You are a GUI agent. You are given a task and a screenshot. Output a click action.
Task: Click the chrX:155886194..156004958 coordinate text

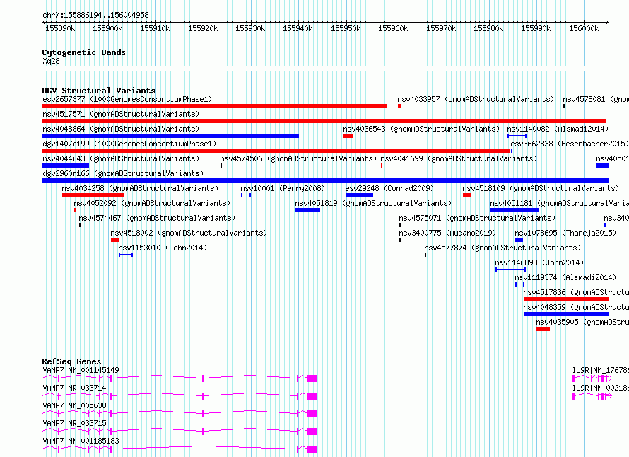[95, 15]
